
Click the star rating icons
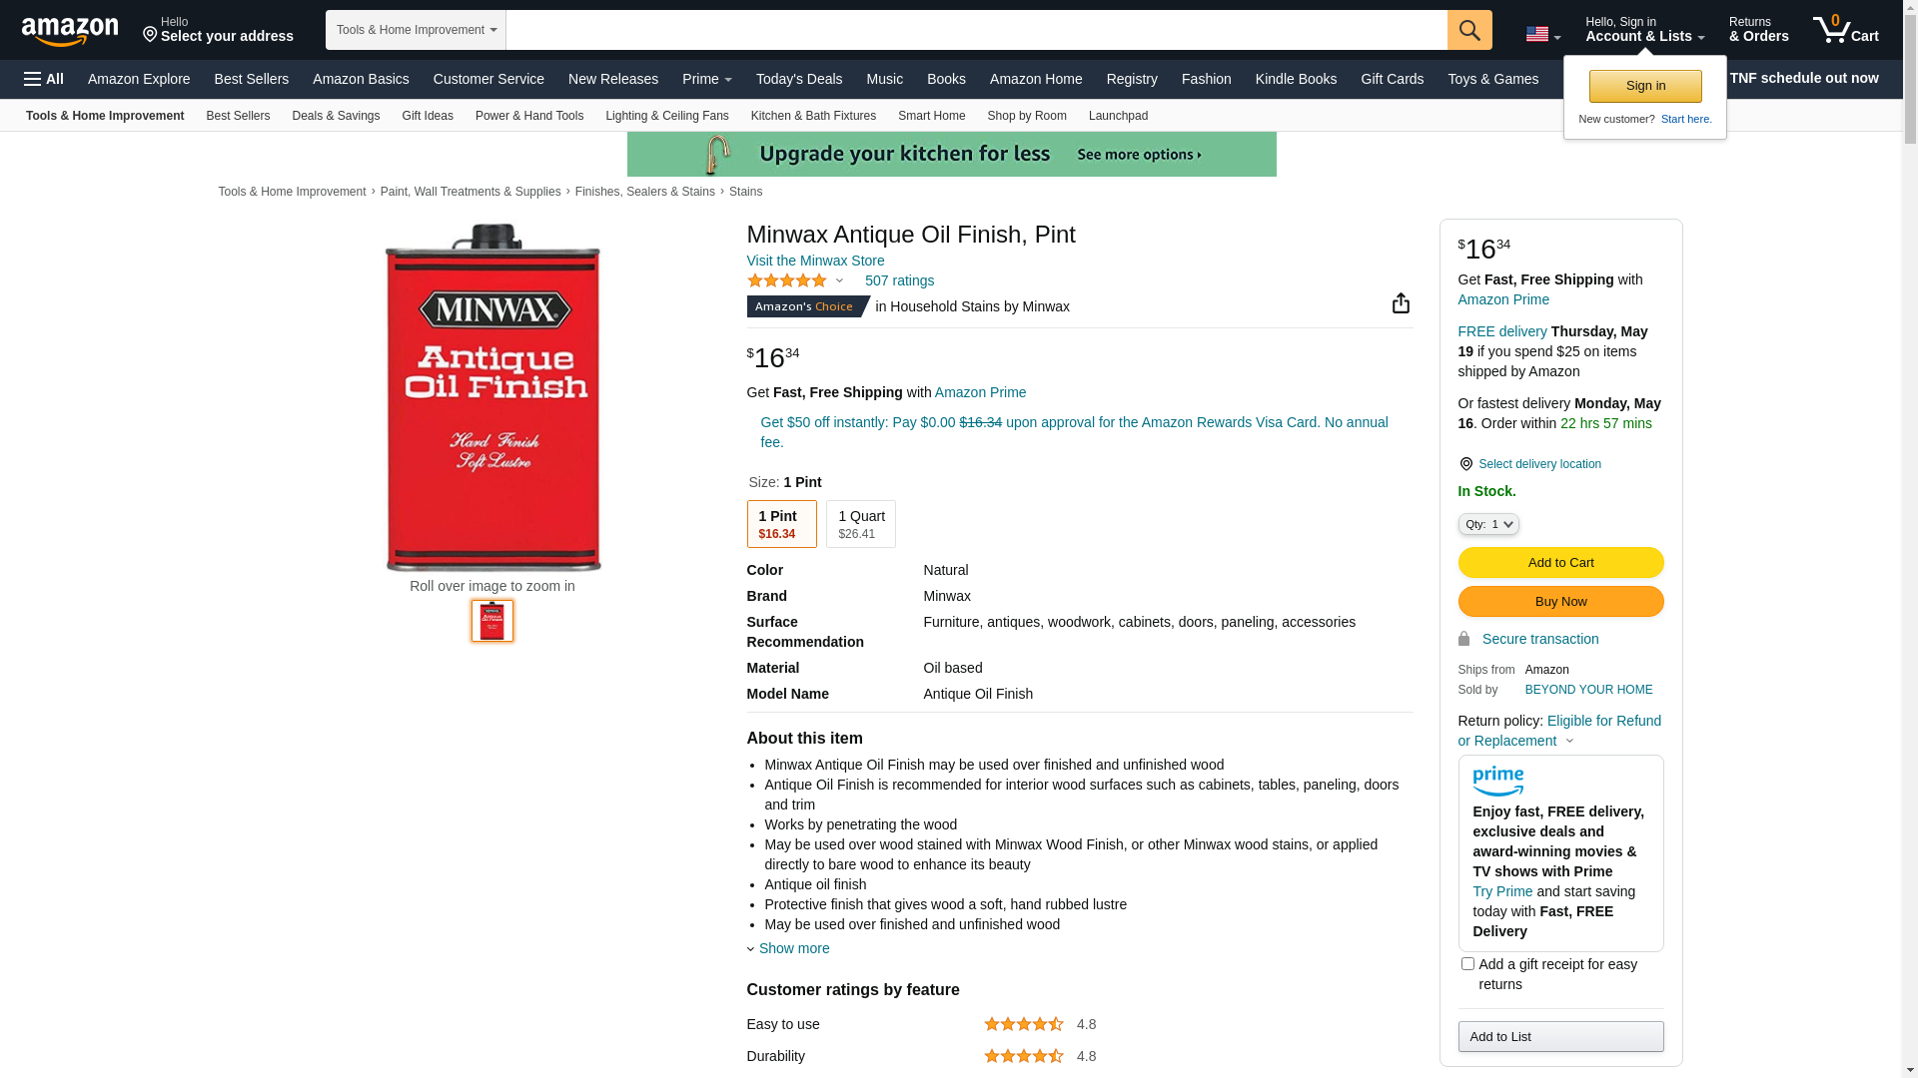[787, 281]
